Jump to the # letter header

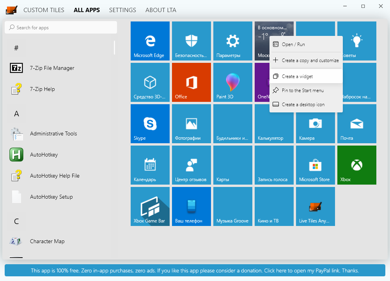click(x=16, y=48)
